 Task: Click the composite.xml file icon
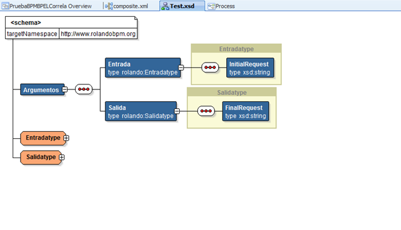109,6
